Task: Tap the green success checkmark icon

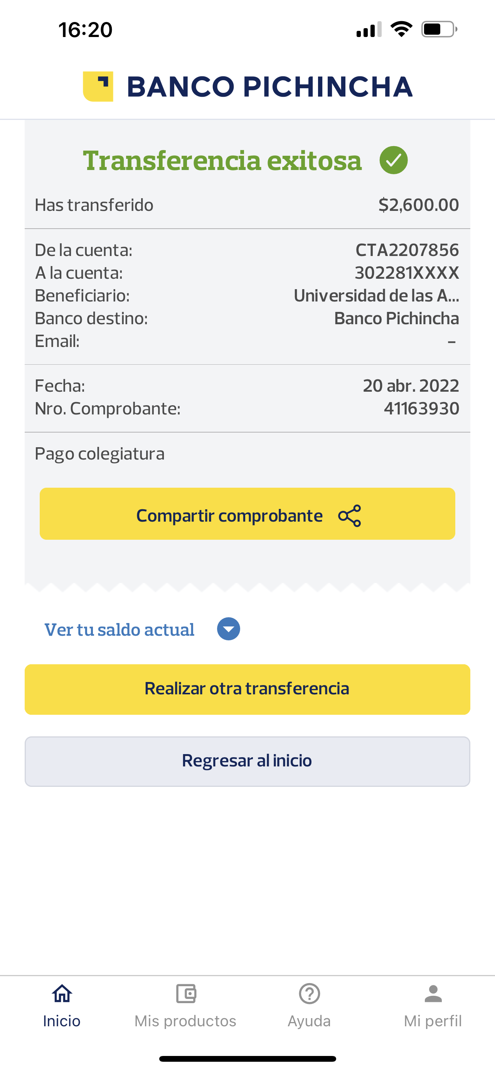Action: 393,160
